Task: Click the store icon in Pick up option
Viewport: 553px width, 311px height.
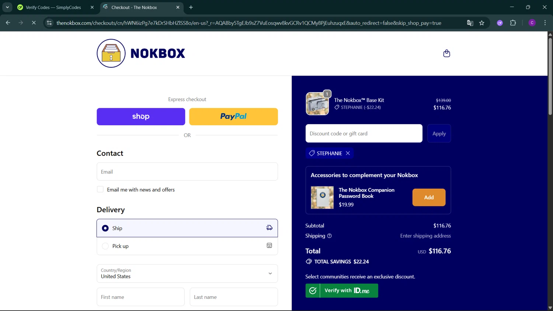Action: pyautogui.click(x=269, y=245)
